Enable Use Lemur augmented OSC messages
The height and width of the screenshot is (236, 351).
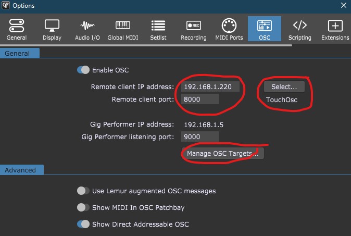click(83, 191)
